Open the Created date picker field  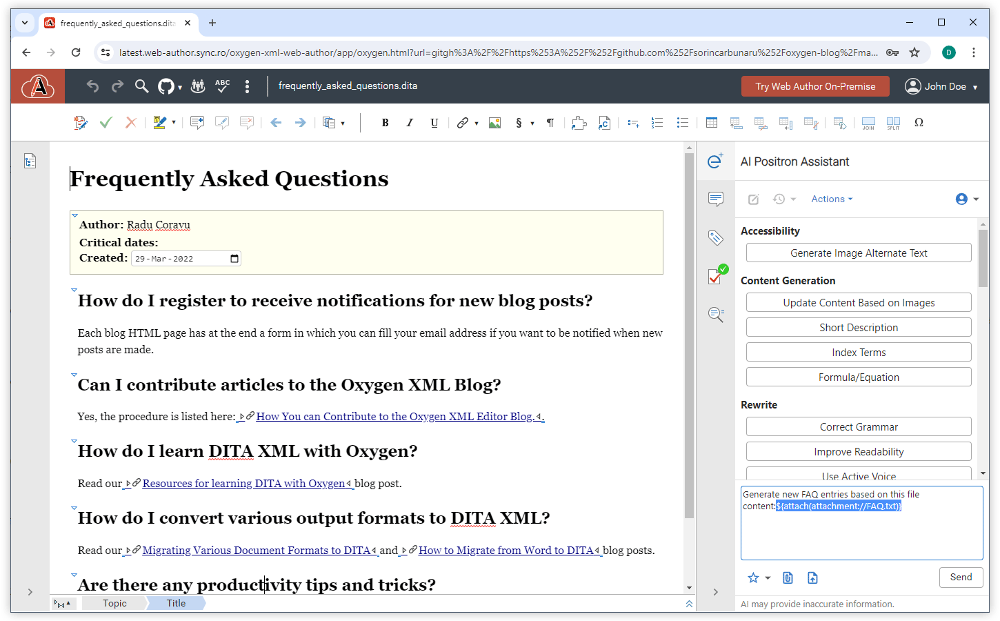coord(186,259)
